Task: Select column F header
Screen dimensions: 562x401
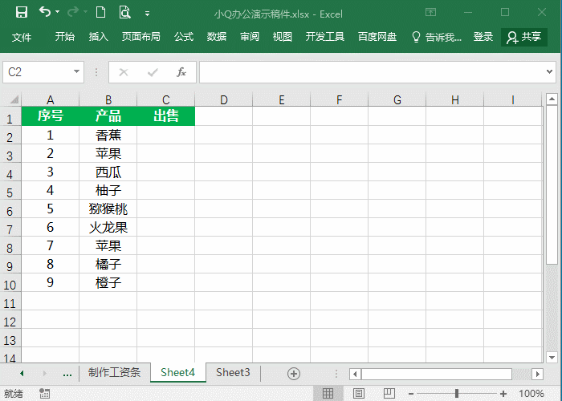Action: [339, 99]
